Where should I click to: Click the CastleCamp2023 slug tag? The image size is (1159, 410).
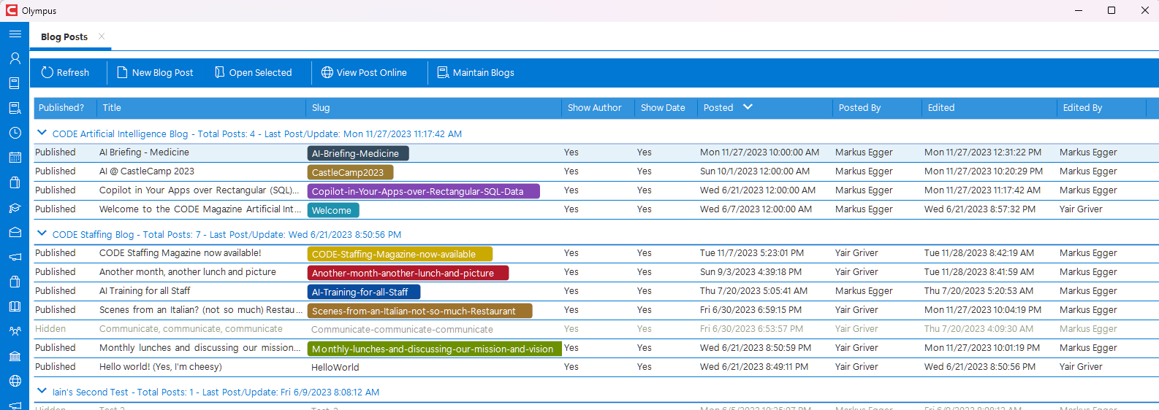[x=351, y=172]
